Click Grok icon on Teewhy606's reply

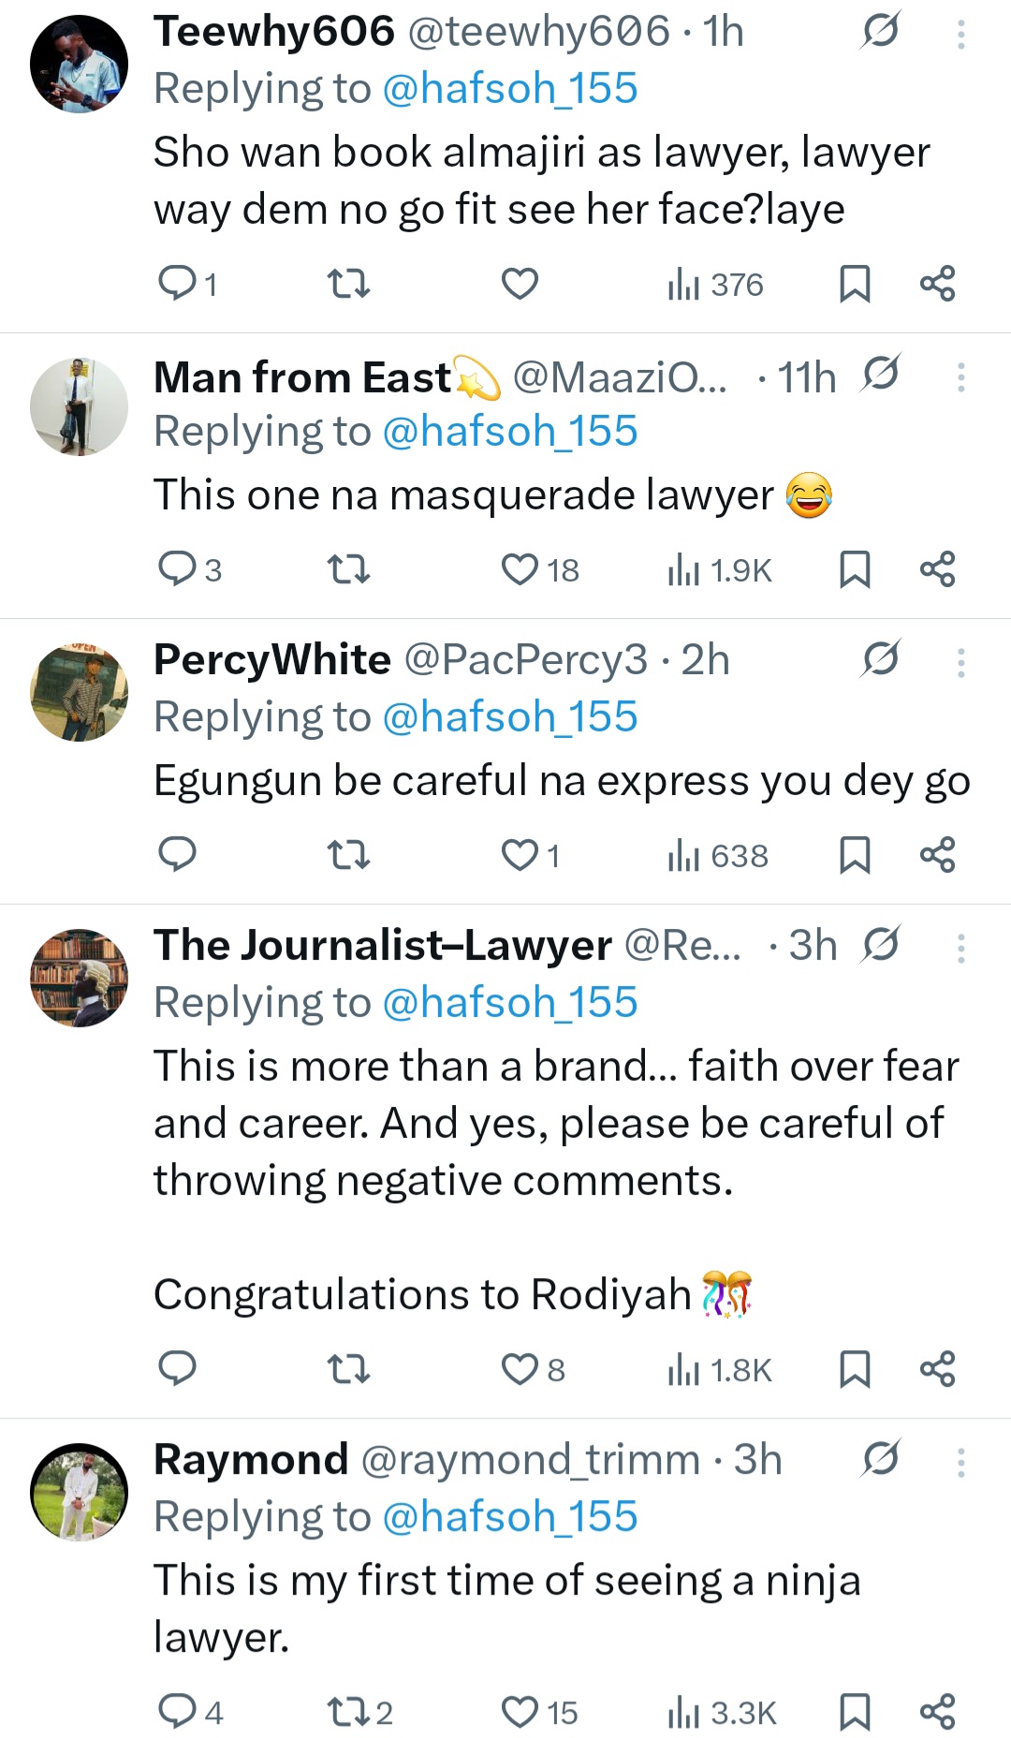(x=880, y=32)
